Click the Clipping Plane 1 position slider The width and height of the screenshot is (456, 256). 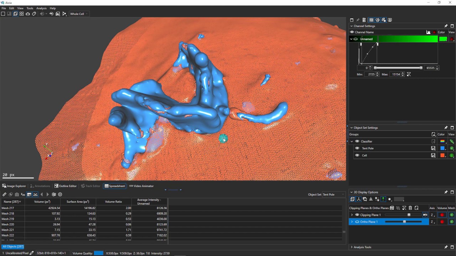(x=403, y=215)
